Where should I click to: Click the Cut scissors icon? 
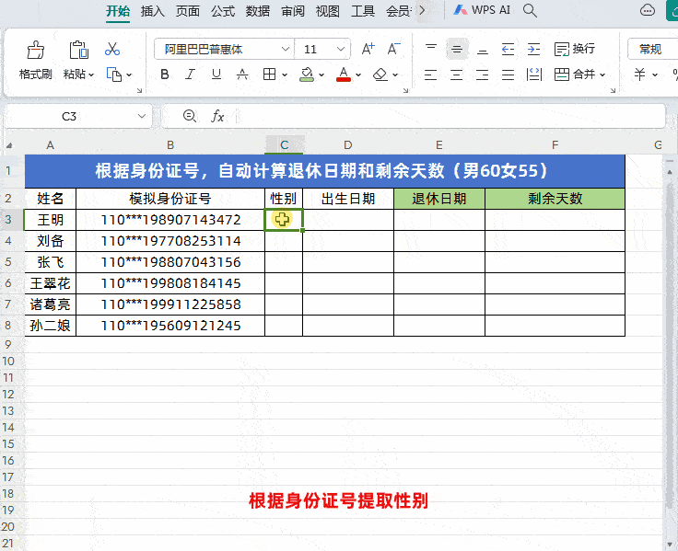point(112,49)
